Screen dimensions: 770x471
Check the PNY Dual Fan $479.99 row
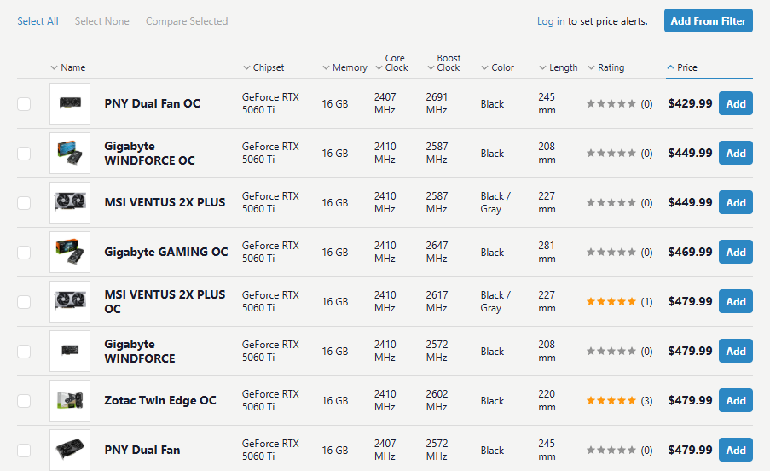[24, 451]
